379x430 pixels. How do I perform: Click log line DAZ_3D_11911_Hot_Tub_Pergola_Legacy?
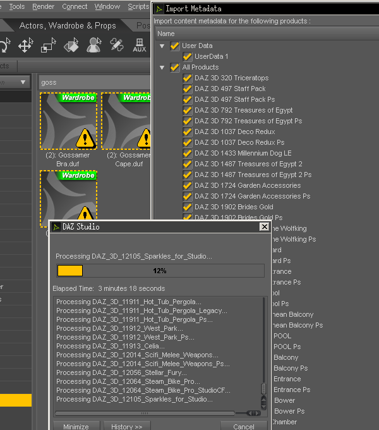pyautogui.click(x=141, y=310)
